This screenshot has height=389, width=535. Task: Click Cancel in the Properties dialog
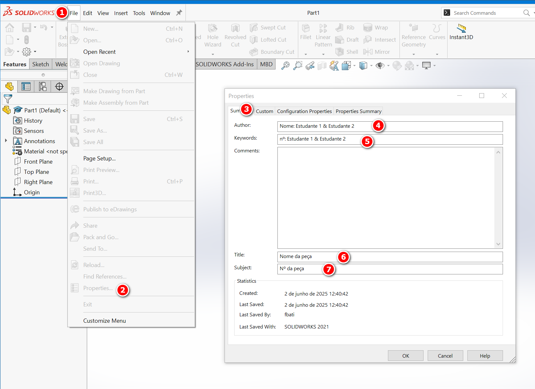pos(445,356)
